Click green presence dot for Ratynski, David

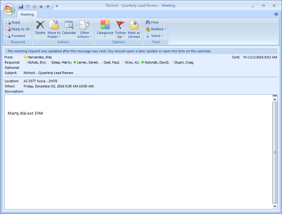click(143, 62)
